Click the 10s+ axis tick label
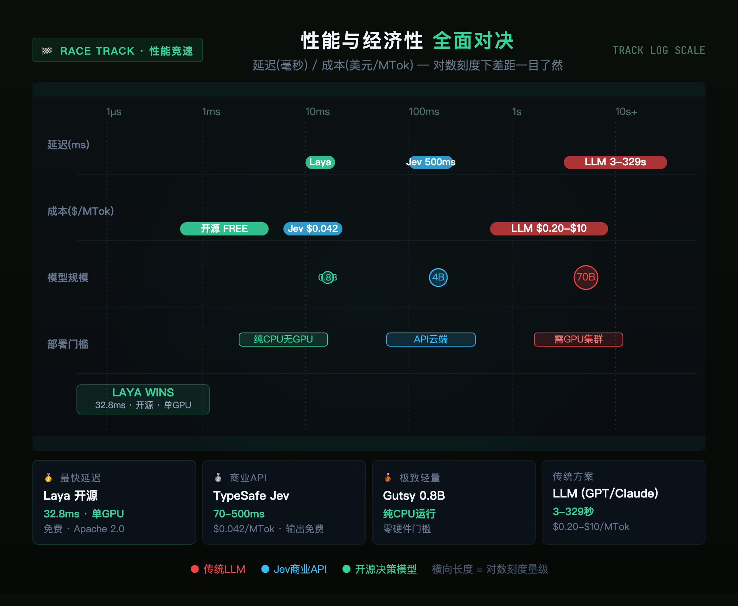Viewport: 738px width, 606px height. 626,111
